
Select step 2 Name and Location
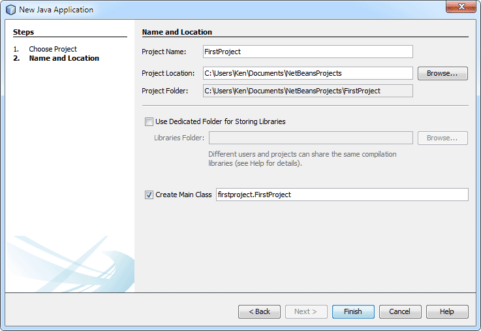pos(64,58)
